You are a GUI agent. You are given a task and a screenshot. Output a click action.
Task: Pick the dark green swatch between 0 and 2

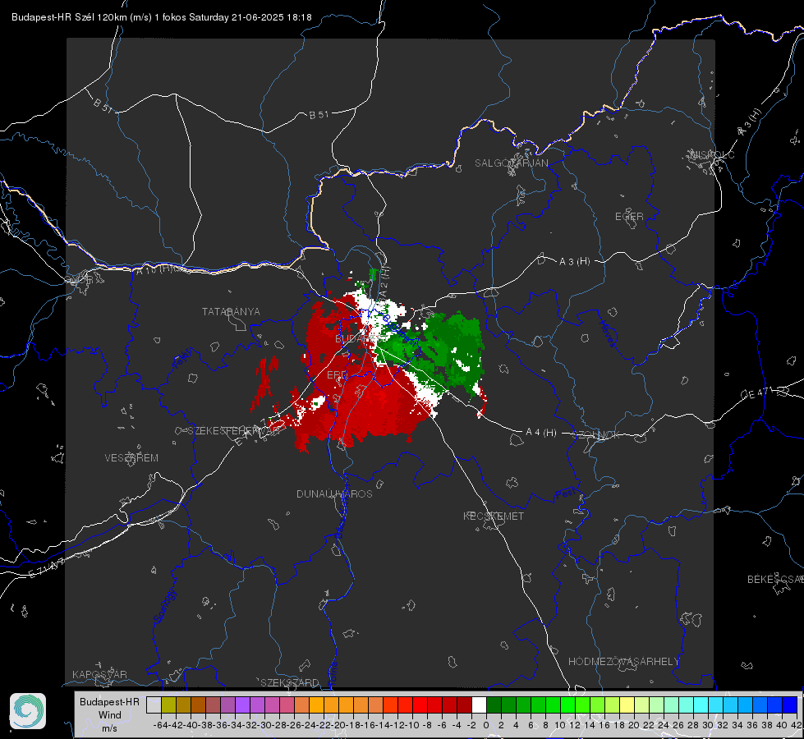coord(494,705)
